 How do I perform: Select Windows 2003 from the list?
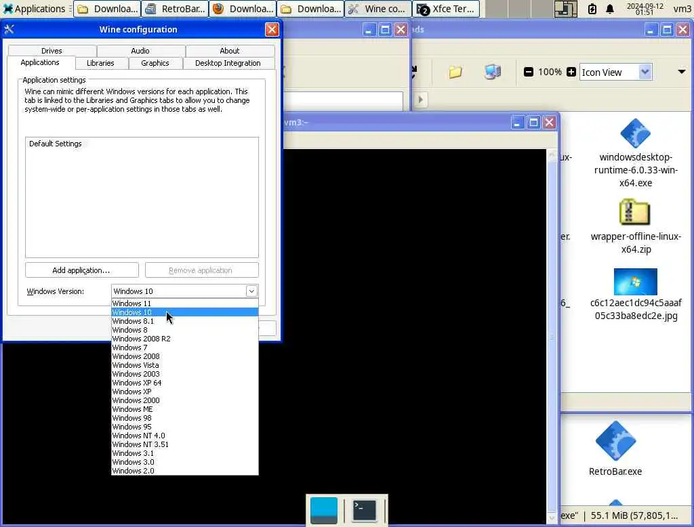click(x=184, y=375)
